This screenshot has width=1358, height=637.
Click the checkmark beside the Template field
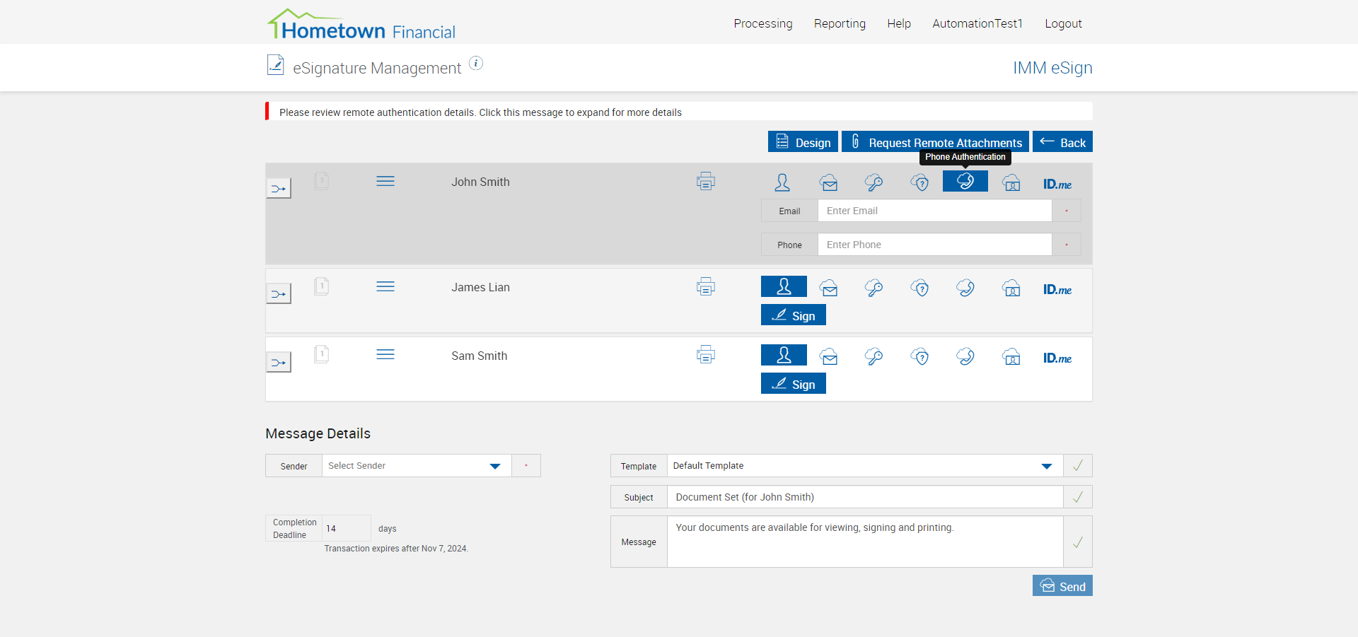click(x=1078, y=466)
